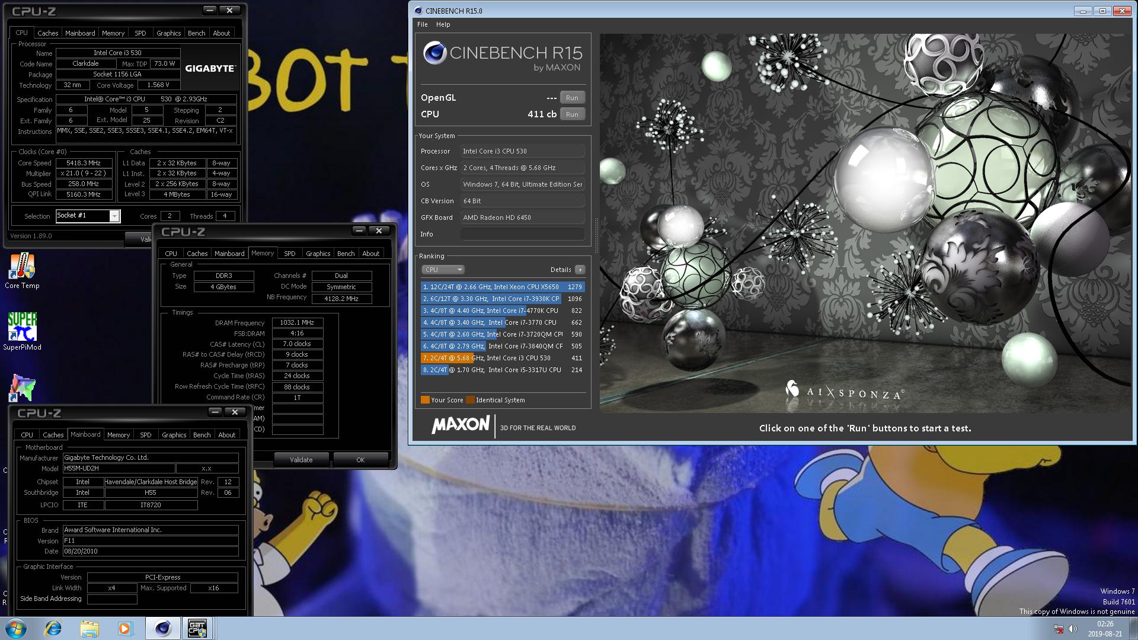
Task: Click OK in Memory CPU-Z window
Action: pyautogui.click(x=360, y=460)
